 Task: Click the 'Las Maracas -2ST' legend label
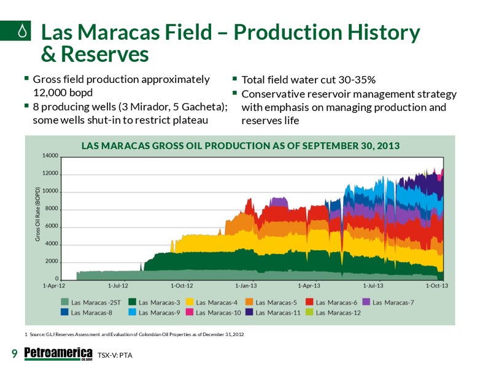(96, 302)
